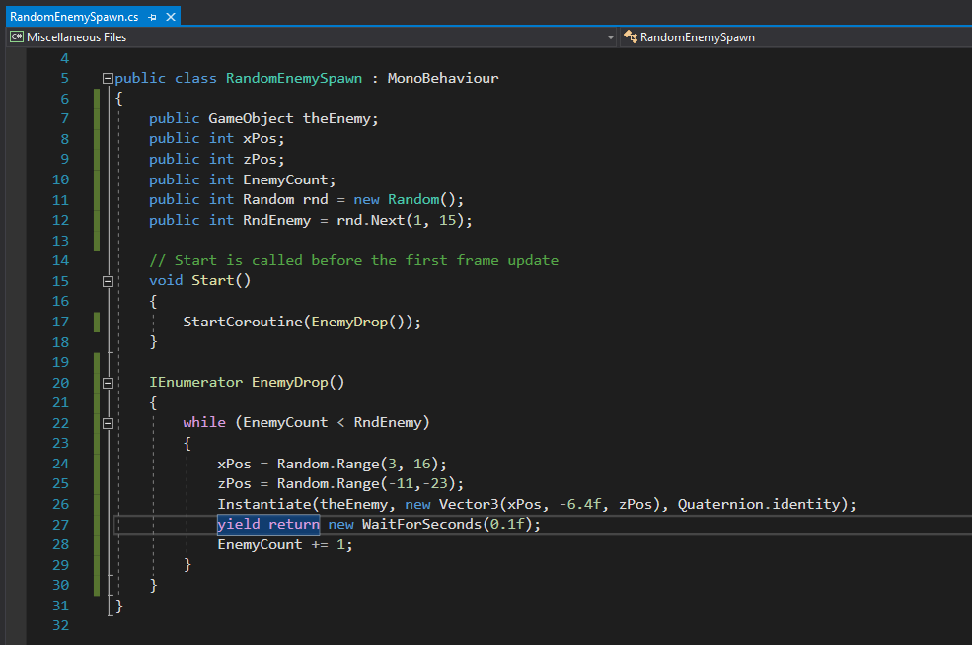
Task: Open the RandomEnemySpawn type navigation dropdown
Action: 796,37
